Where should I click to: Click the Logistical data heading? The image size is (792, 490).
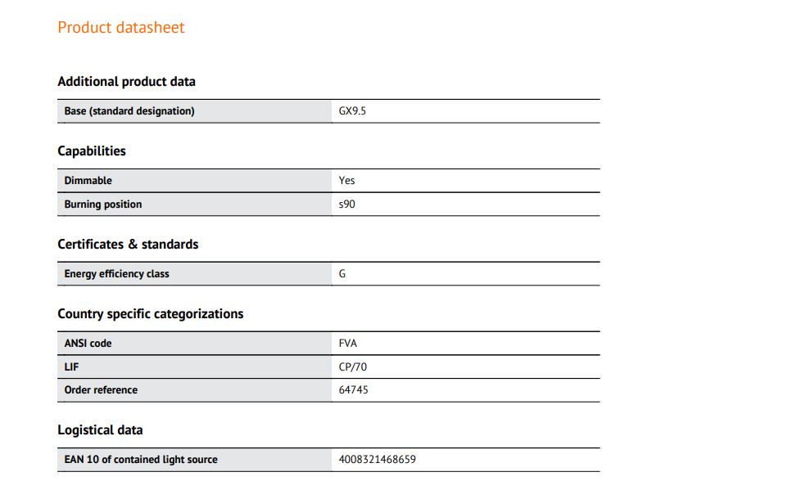coord(100,430)
